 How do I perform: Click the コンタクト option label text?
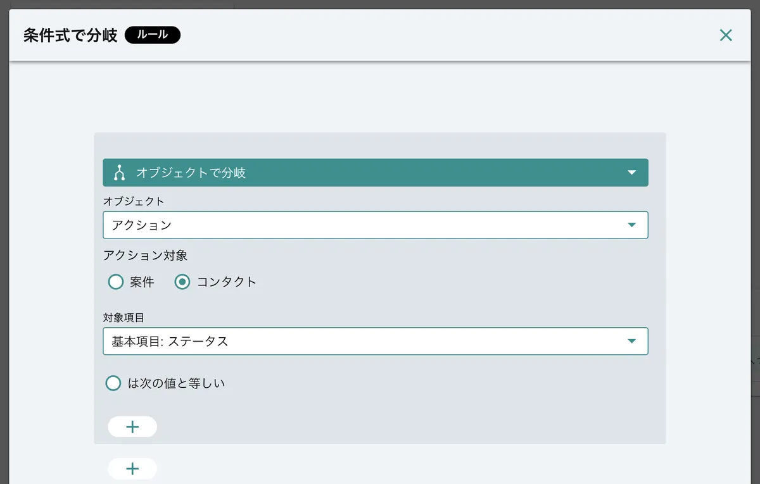click(x=227, y=282)
